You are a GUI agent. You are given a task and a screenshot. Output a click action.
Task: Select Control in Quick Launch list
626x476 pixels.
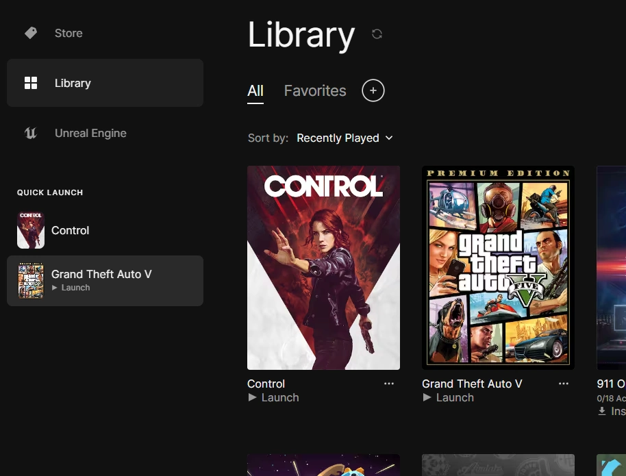(105, 230)
